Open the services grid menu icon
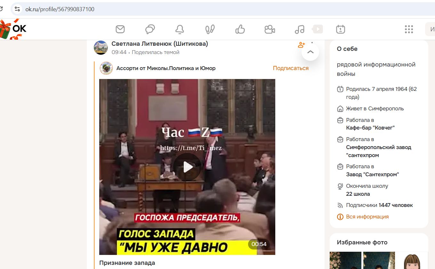Image resolution: width=435 pixels, height=269 pixels. click(x=409, y=29)
